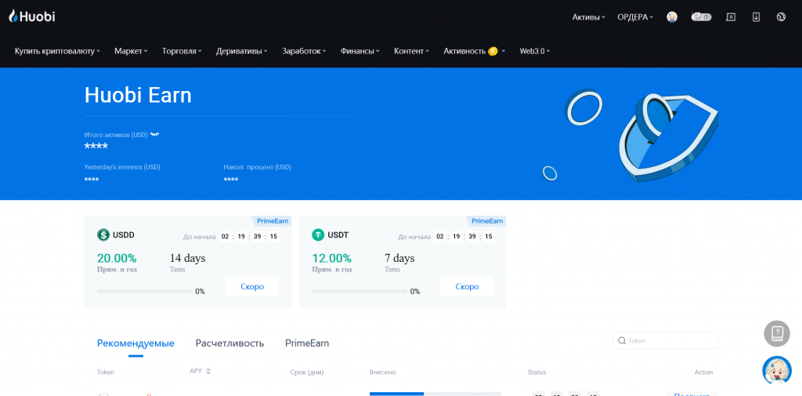Screen dimensions: 802x396
Task: Sort table by APY arrows
Action: coord(208,372)
